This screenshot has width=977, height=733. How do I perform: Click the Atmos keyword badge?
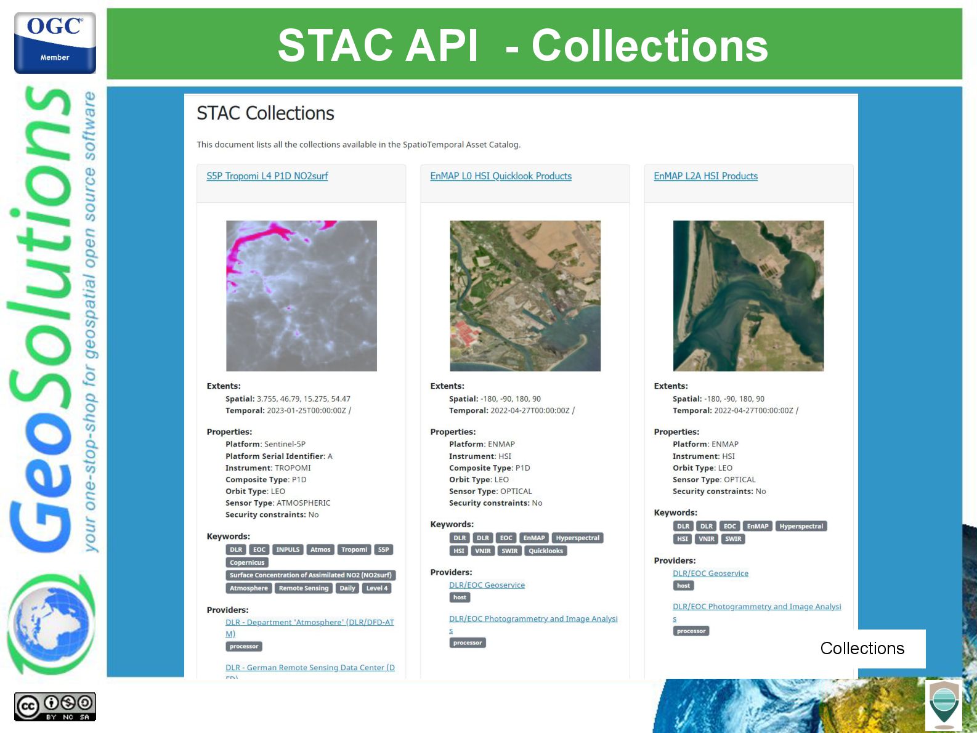coord(320,549)
